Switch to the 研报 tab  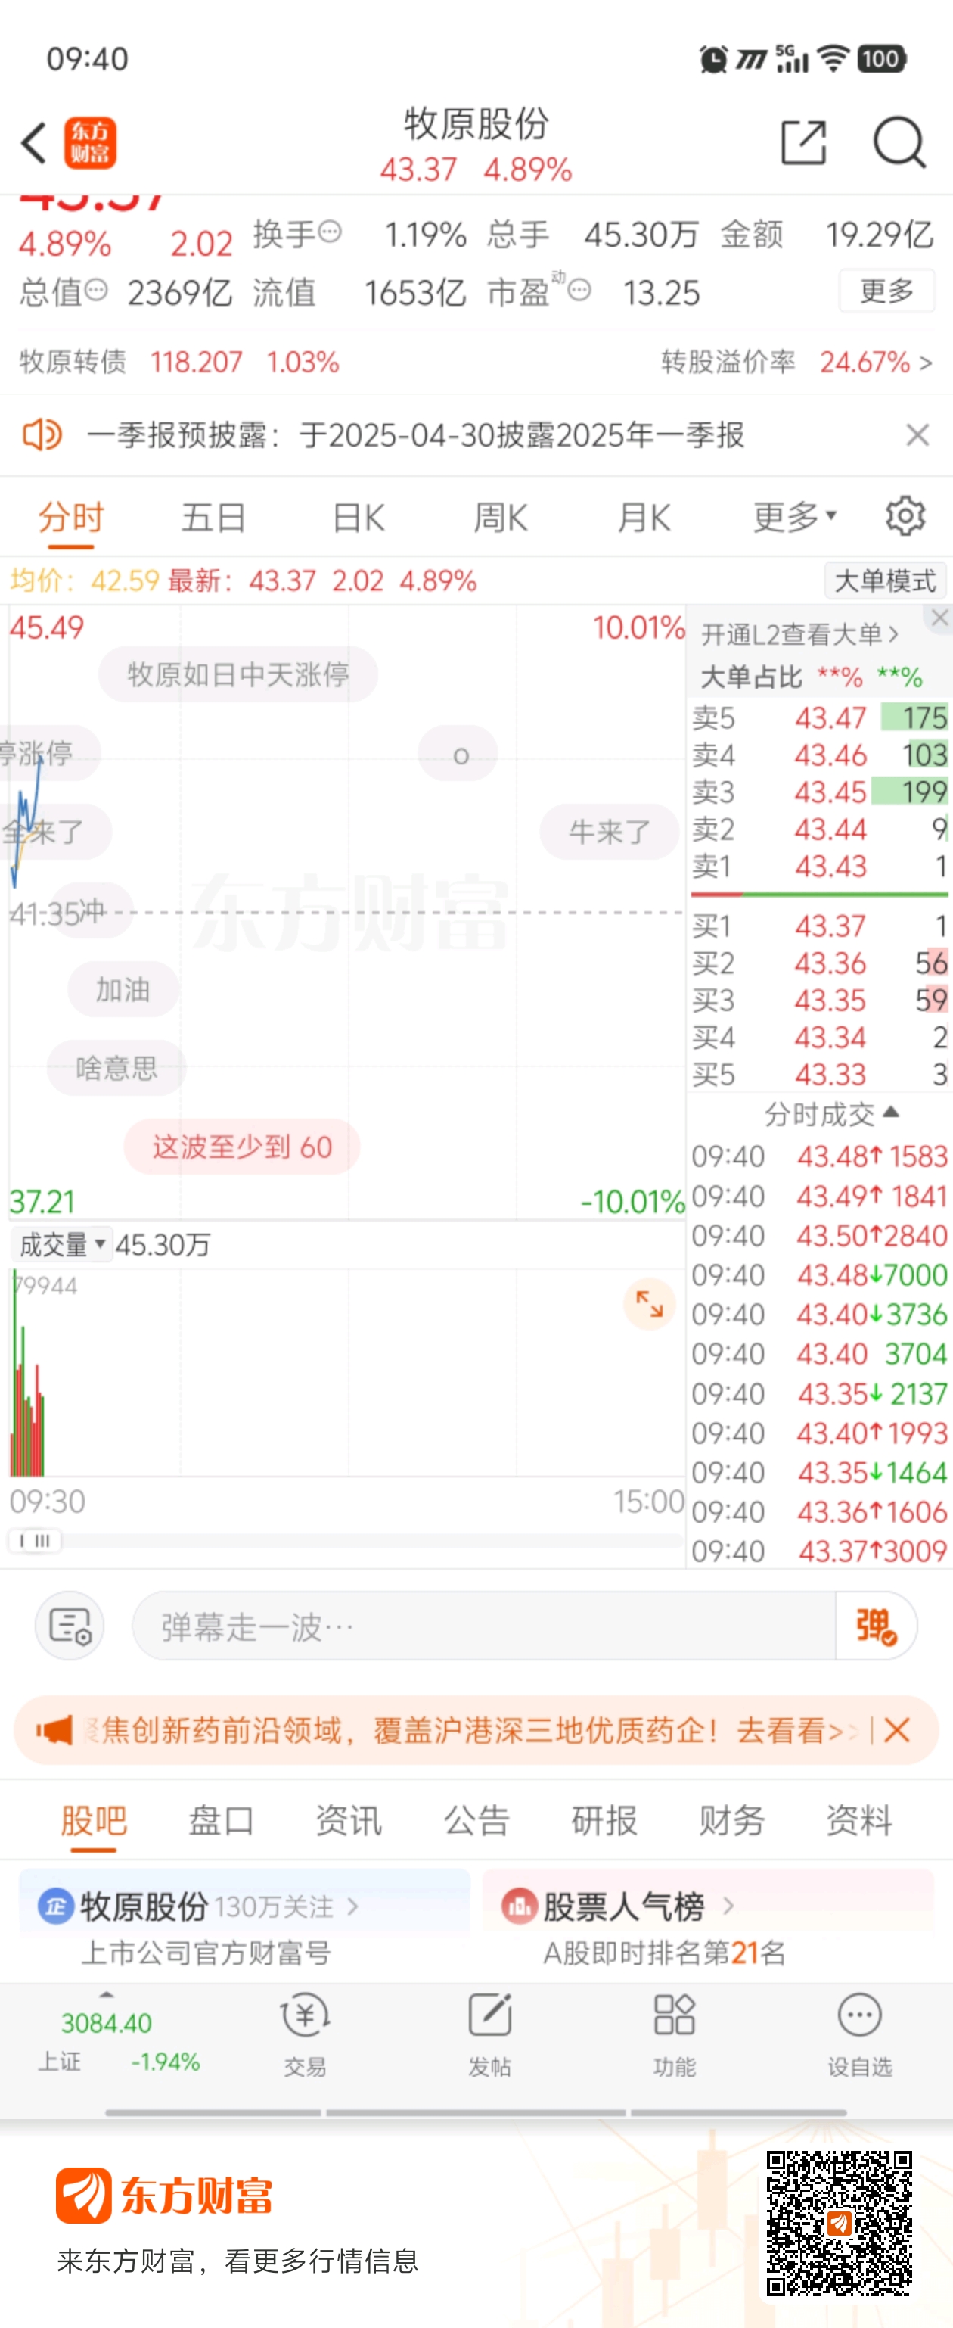[x=604, y=1819]
